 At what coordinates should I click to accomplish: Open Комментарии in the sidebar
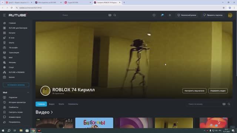click(x=15, y=117)
